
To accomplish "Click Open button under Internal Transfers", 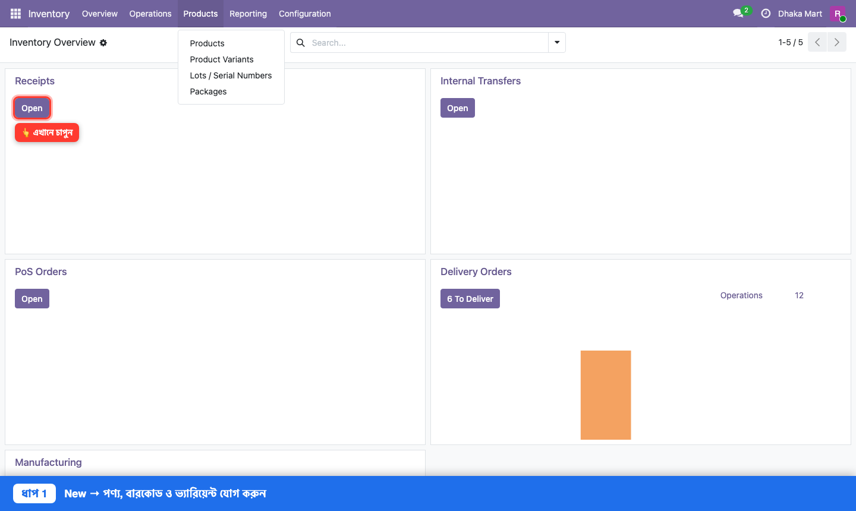I will coord(458,108).
